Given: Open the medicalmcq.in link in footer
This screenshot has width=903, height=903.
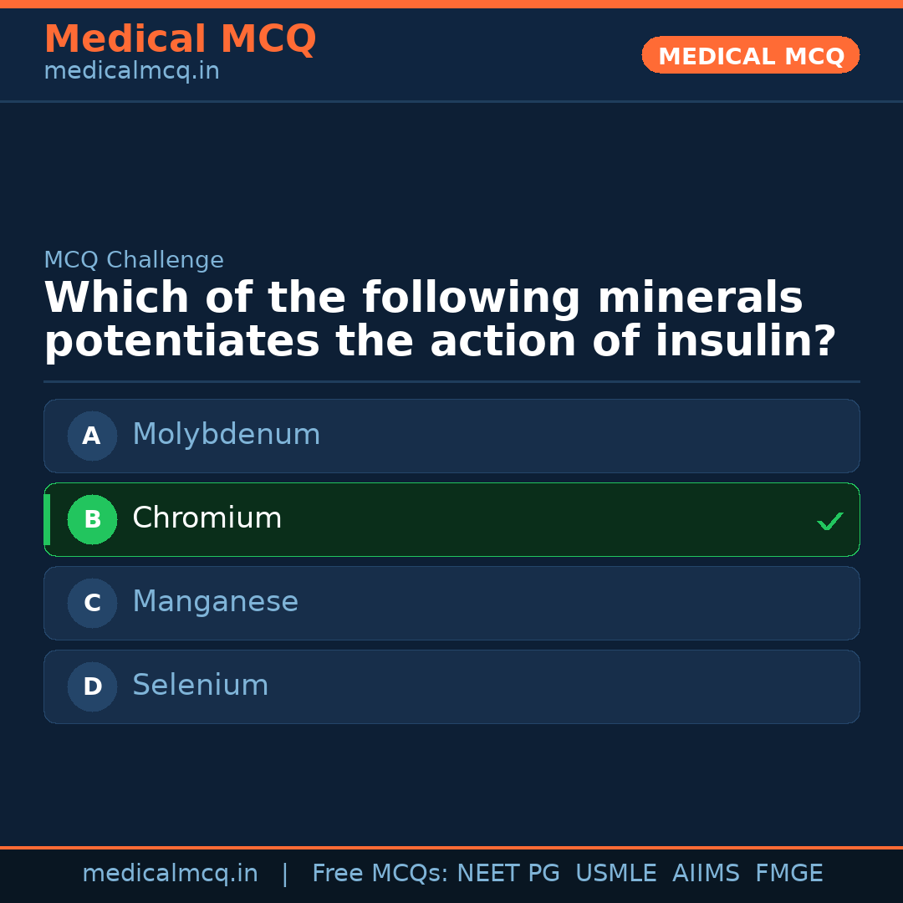Looking at the screenshot, I should tap(170, 874).
